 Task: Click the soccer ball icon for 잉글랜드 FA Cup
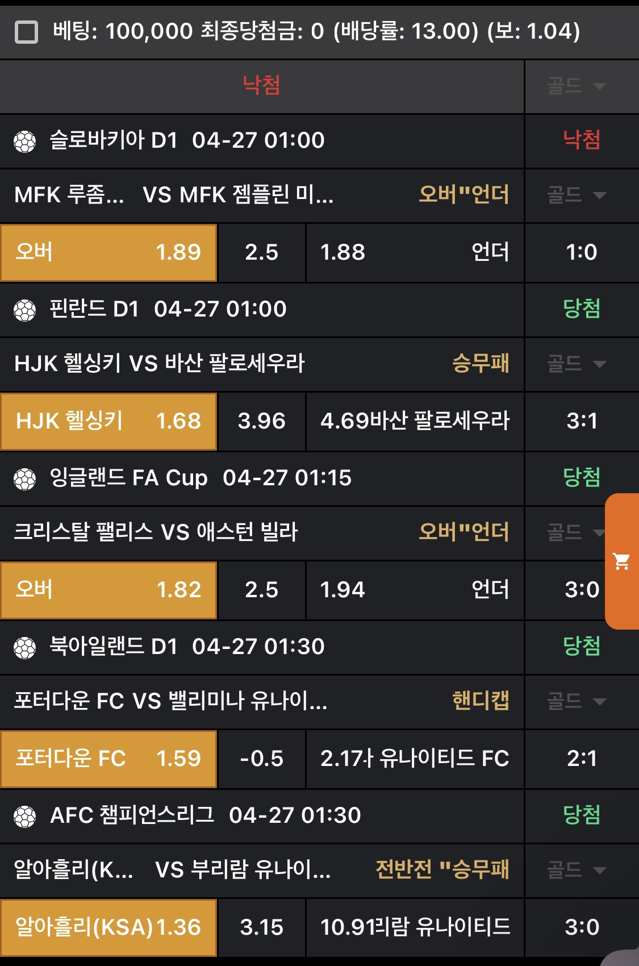click(x=25, y=479)
